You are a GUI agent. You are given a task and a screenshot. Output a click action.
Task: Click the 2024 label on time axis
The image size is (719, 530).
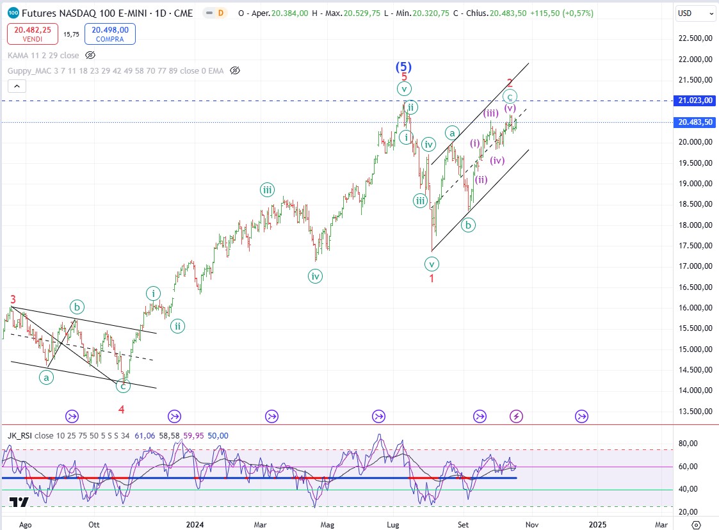(195, 524)
